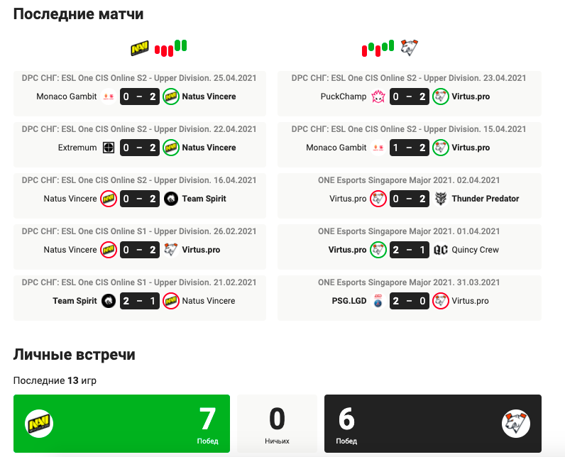Click the Monaco Gambit logo in the 25.04.2021 match
Image resolution: width=565 pixels, height=457 pixels.
point(109,97)
